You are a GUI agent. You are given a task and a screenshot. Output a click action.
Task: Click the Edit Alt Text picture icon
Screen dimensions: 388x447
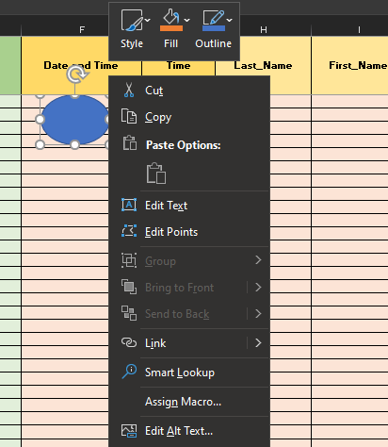129,431
